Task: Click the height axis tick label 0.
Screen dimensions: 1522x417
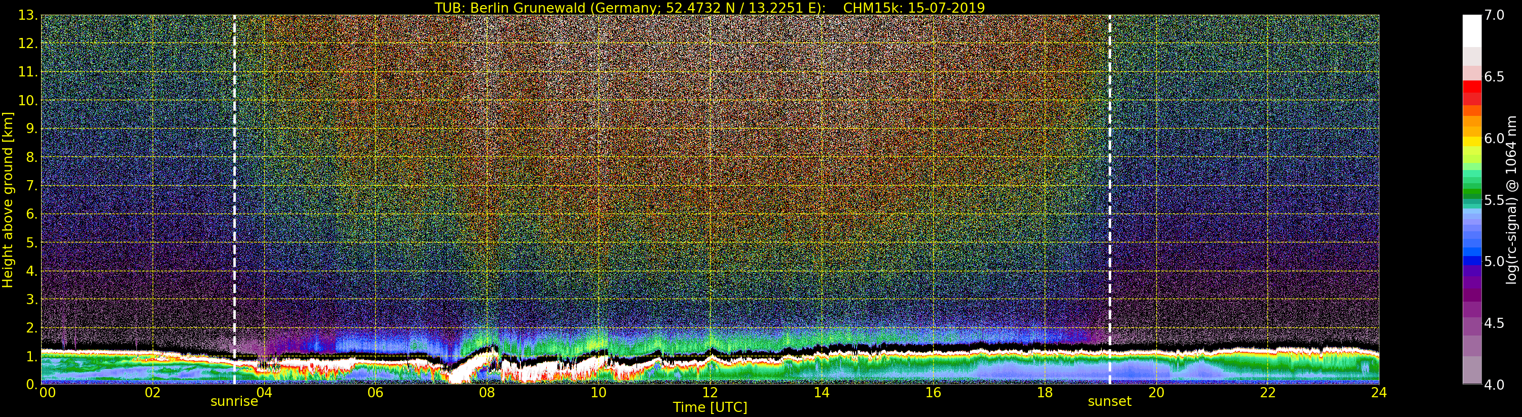Action: pyautogui.click(x=32, y=384)
